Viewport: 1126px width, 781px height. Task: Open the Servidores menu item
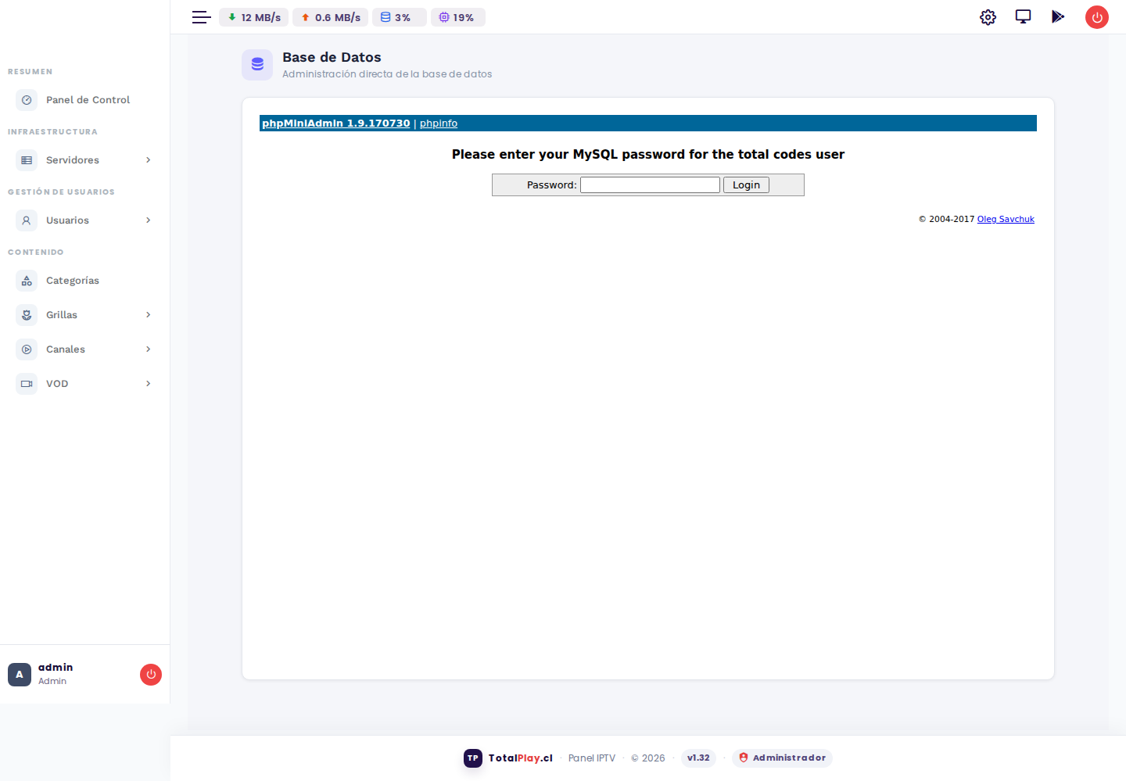click(x=84, y=160)
